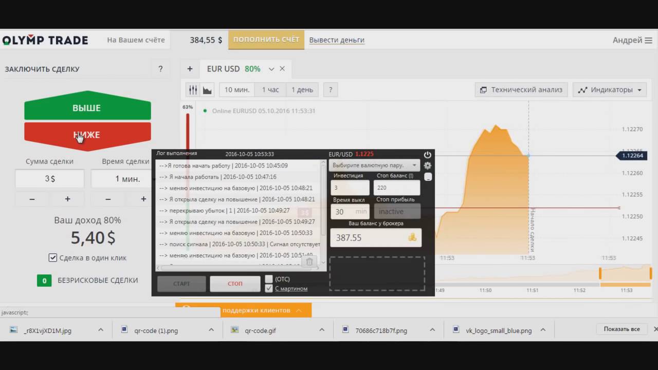Clear the log with trash icon
This screenshot has width=658, height=370.
pos(309,262)
